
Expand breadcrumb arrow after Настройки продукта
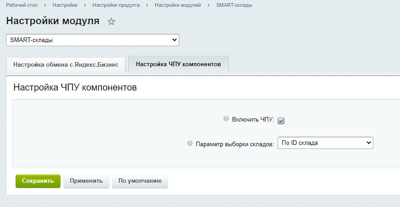click(x=147, y=5)
